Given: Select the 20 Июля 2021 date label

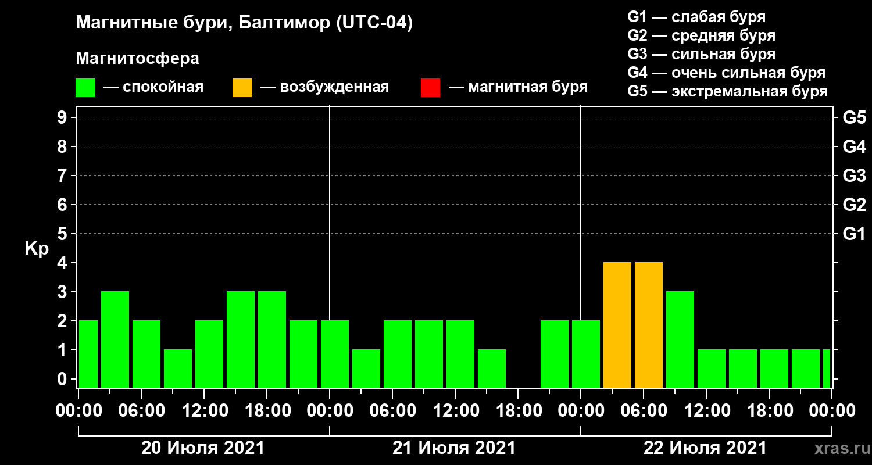Looking at the screenshot, I should (x=203, y=448).
